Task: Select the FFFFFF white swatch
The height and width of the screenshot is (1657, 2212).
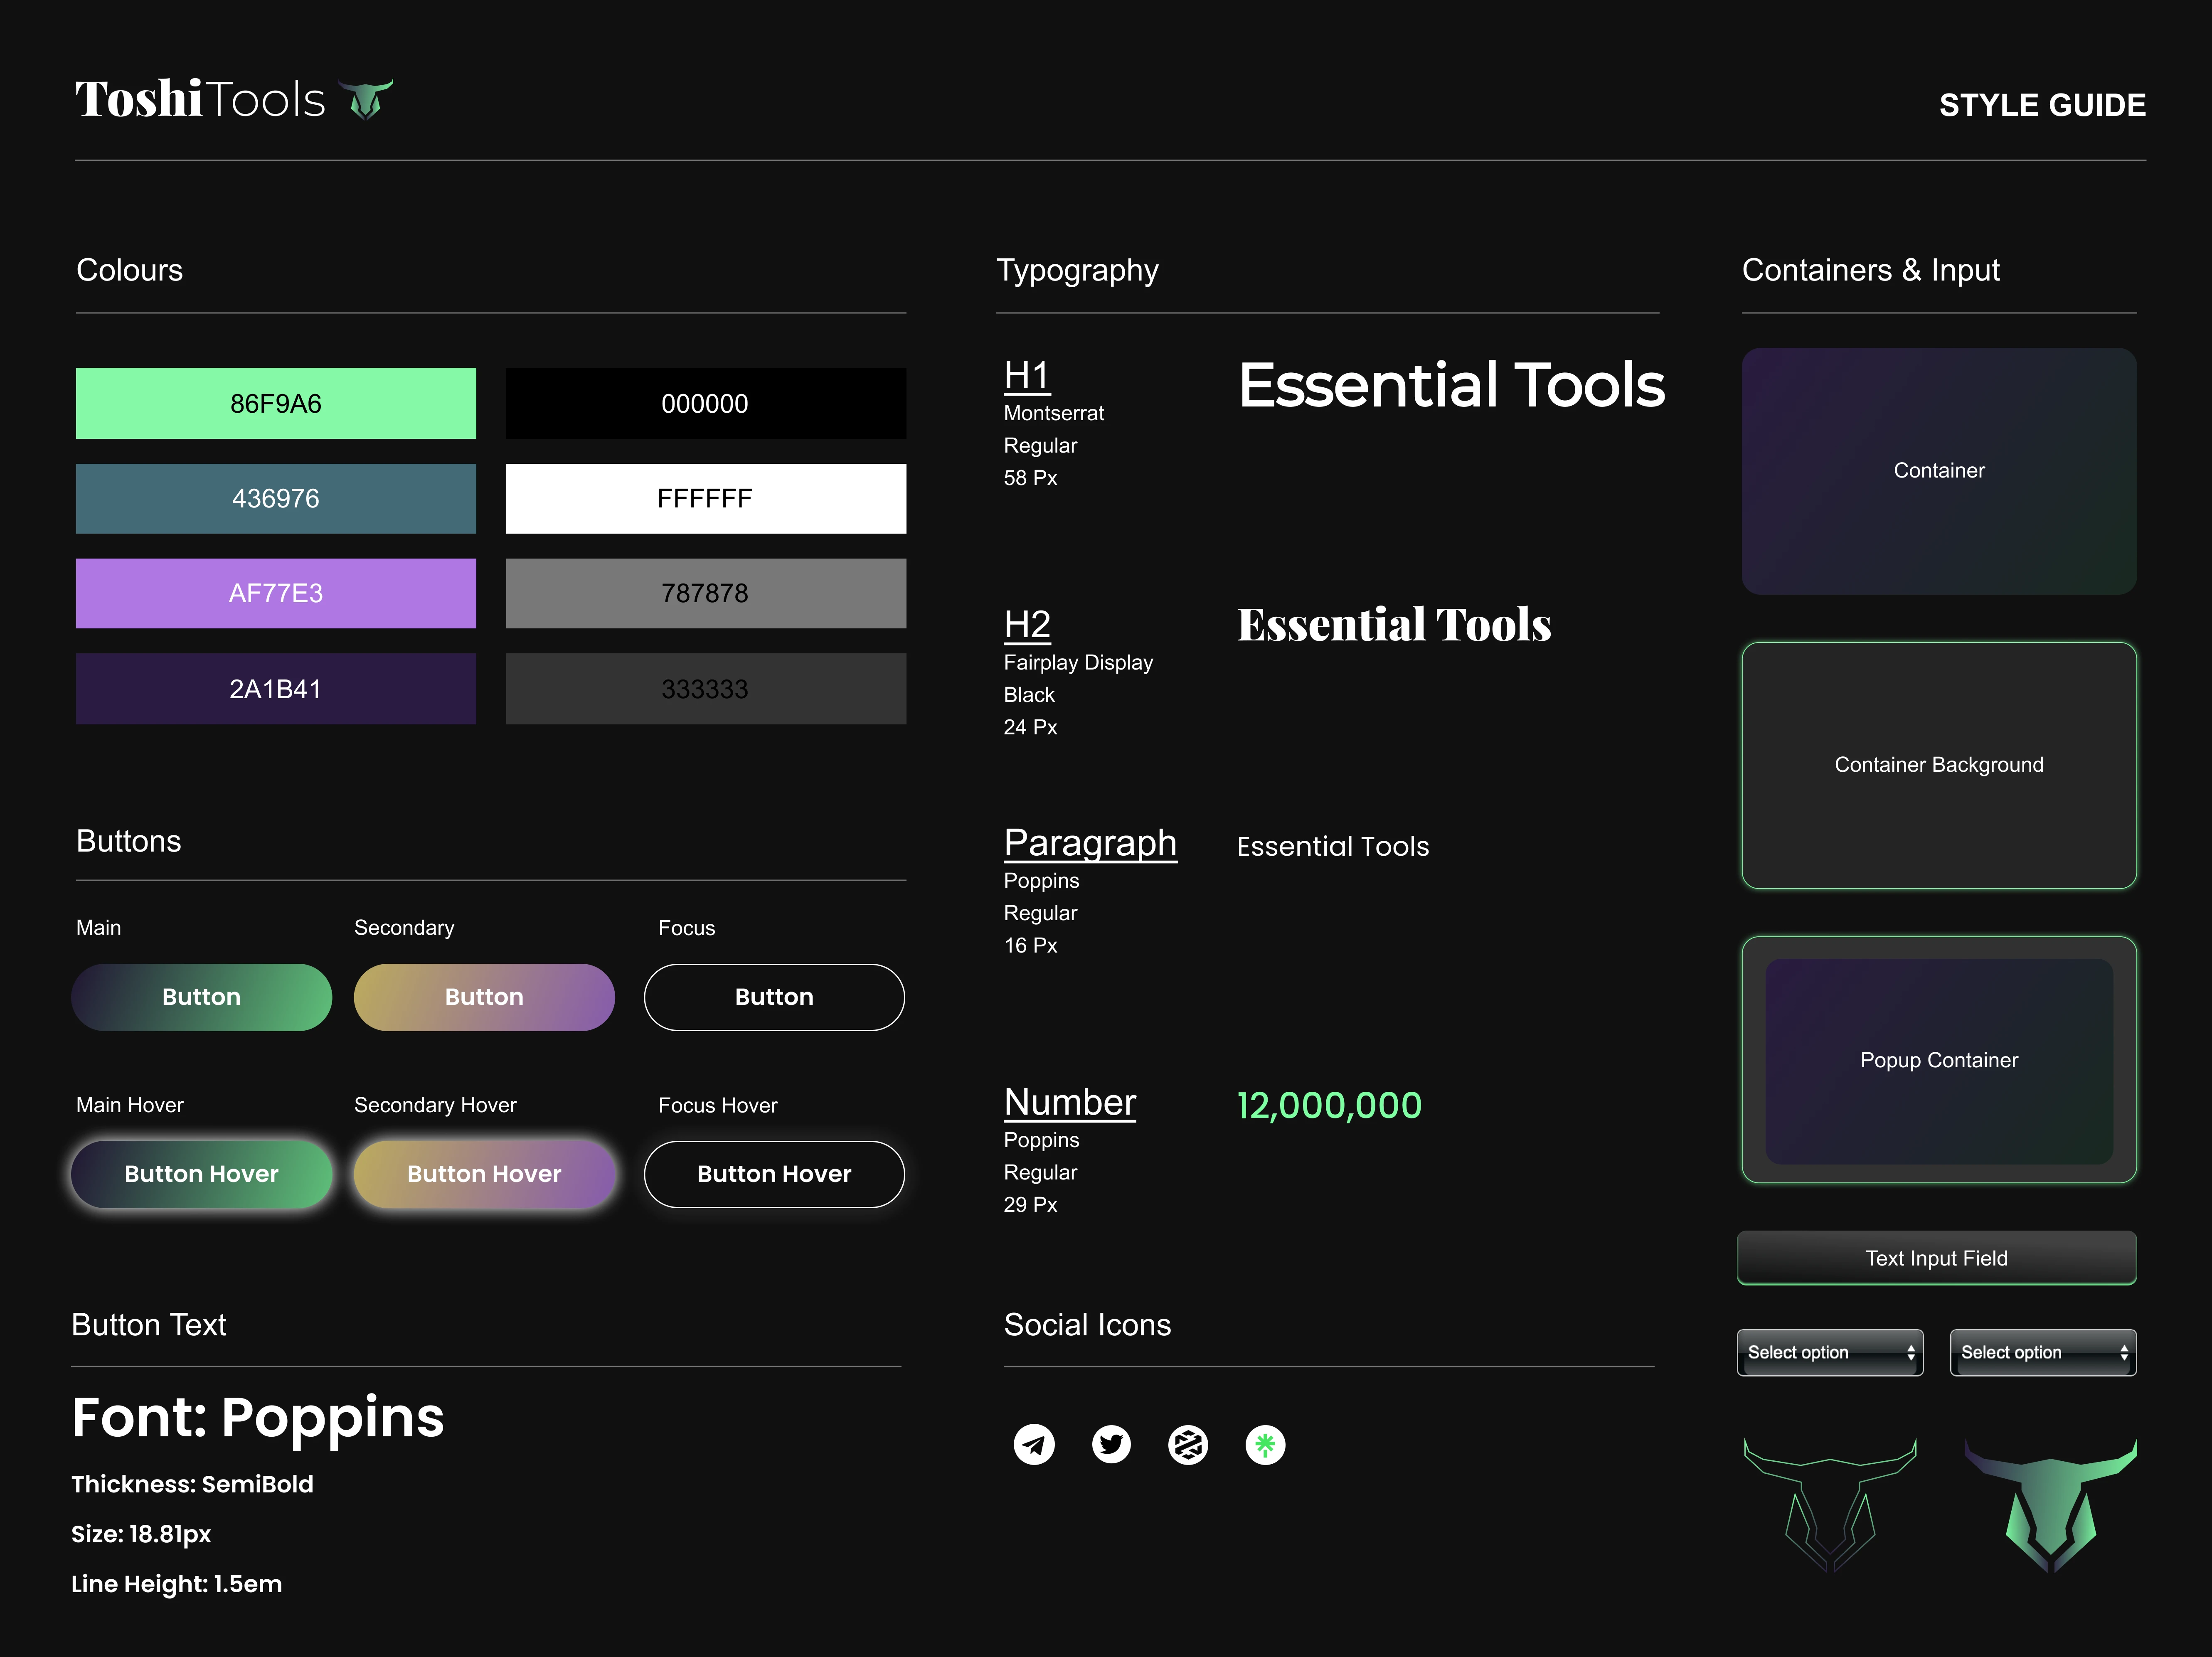Action: 706,498
